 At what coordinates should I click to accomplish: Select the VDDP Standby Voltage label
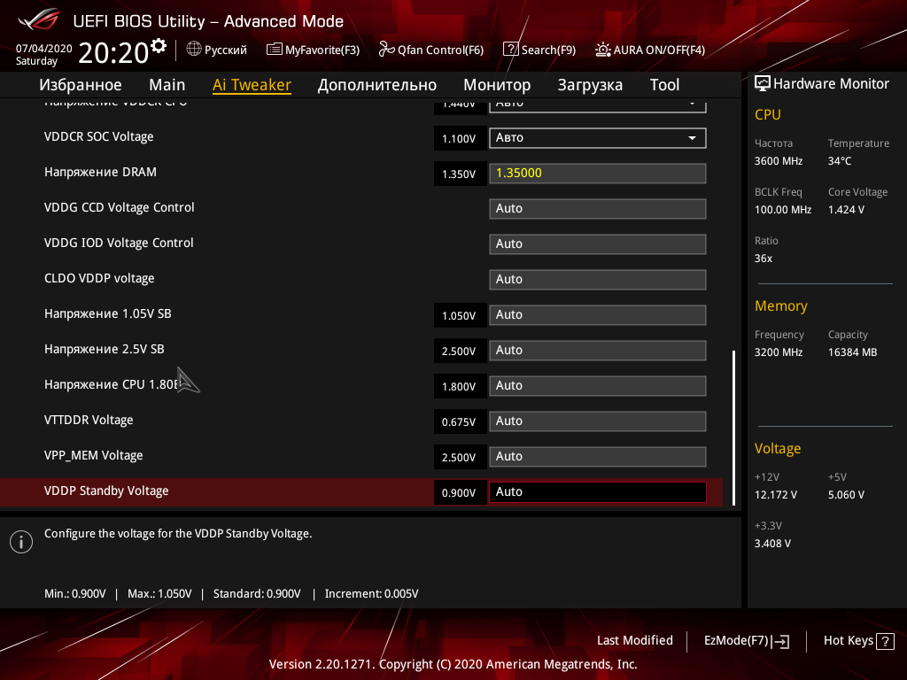[x=106, y=491]
